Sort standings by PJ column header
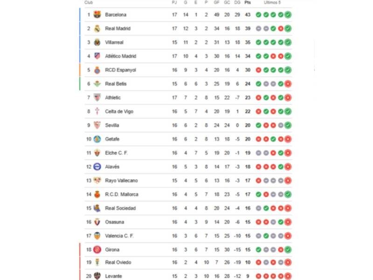 point(174,2)
